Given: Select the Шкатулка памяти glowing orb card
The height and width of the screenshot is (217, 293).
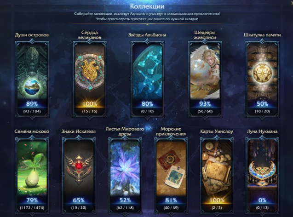Looking at the screenshot, I should point(262,79).
